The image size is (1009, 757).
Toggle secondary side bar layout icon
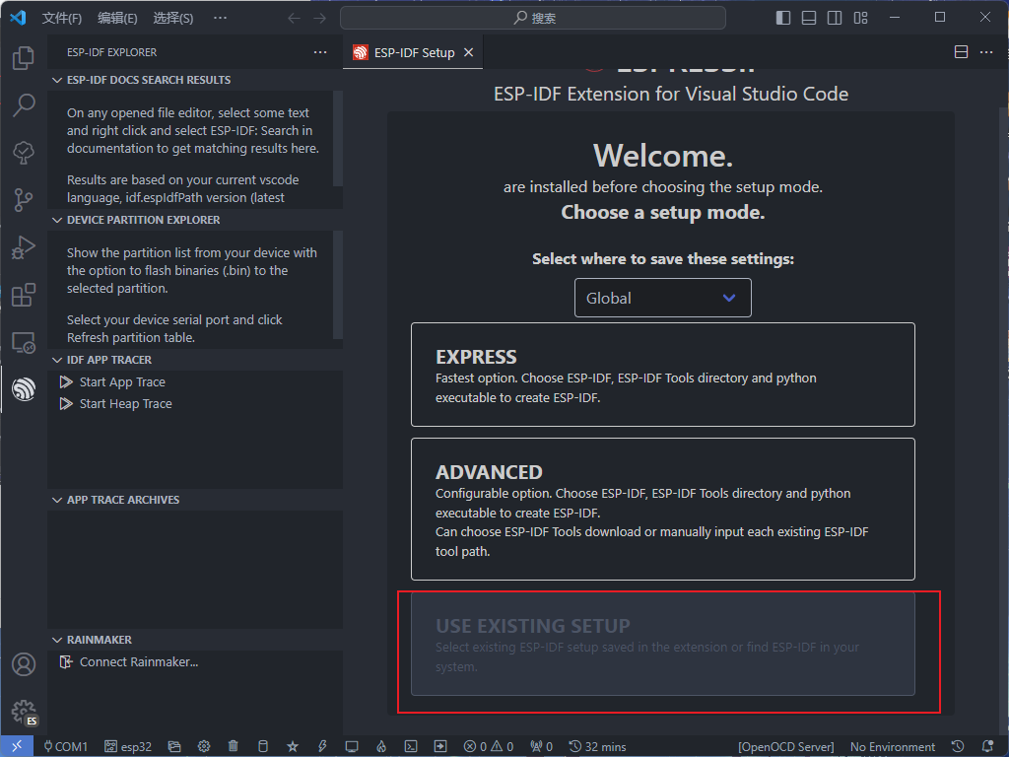tap(835, 18)
